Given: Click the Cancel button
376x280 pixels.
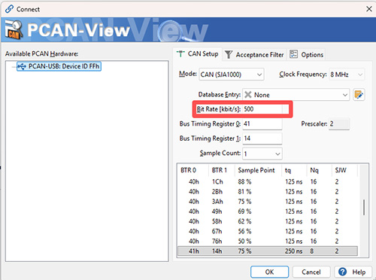Looking at the screenshot, I should click(311, 272).
